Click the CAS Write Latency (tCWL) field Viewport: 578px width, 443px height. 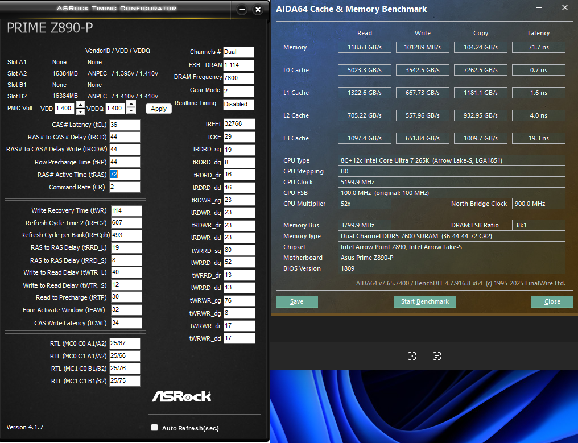coord(126,323)
